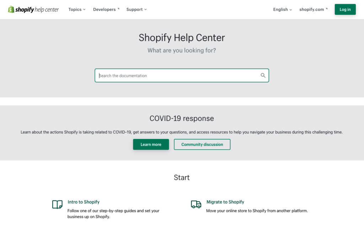Image resolution: width=364 pixels, height=227 pixels.
Task: Click 'Follow one of our step-by-step guides' description
Action: tap(113, 214)
